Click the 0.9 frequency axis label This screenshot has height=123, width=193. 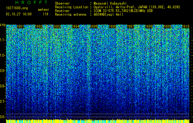click(x=3, y=71)
